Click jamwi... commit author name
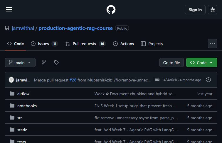 [x=23, y=80]
